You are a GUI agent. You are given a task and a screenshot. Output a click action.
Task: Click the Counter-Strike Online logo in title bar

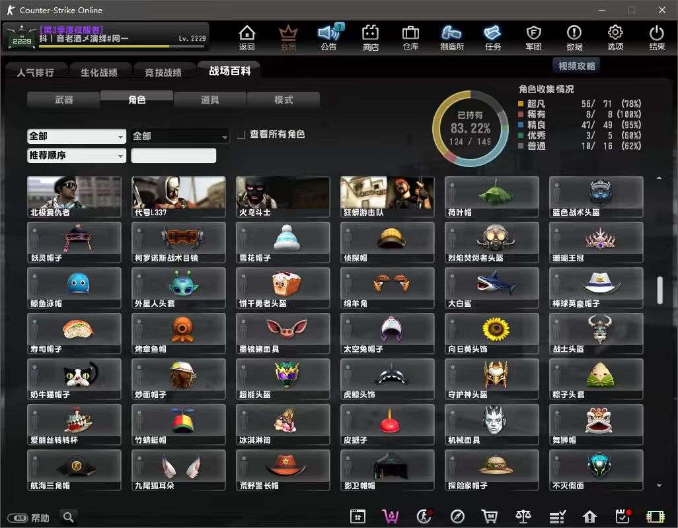coord(11,10)
